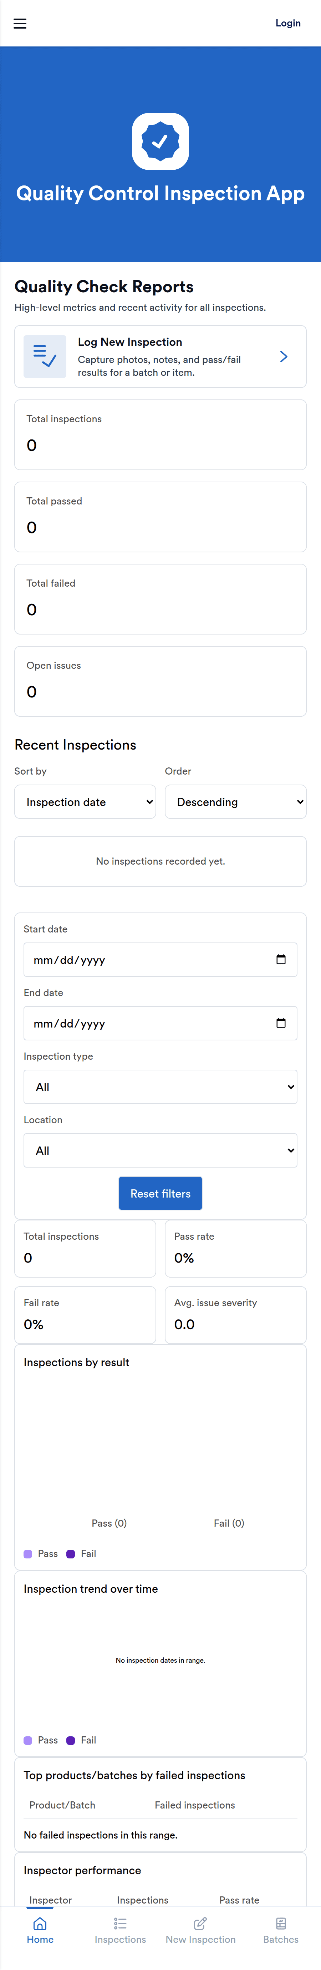
Task: Open the Start date calendar picker icon
Action: pos(280,959)
